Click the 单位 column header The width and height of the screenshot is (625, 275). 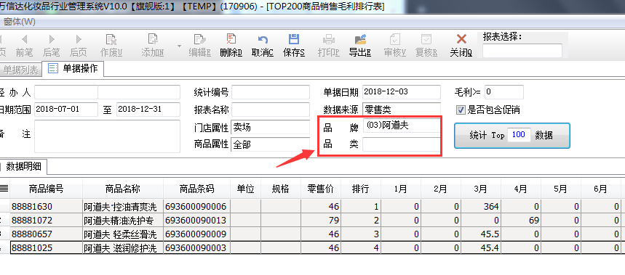tap(246, 189)
